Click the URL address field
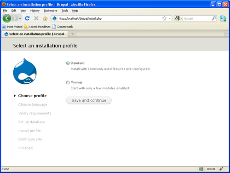This screenshot has height=173, width=230. pyautogui.click(x=109, y=18)
